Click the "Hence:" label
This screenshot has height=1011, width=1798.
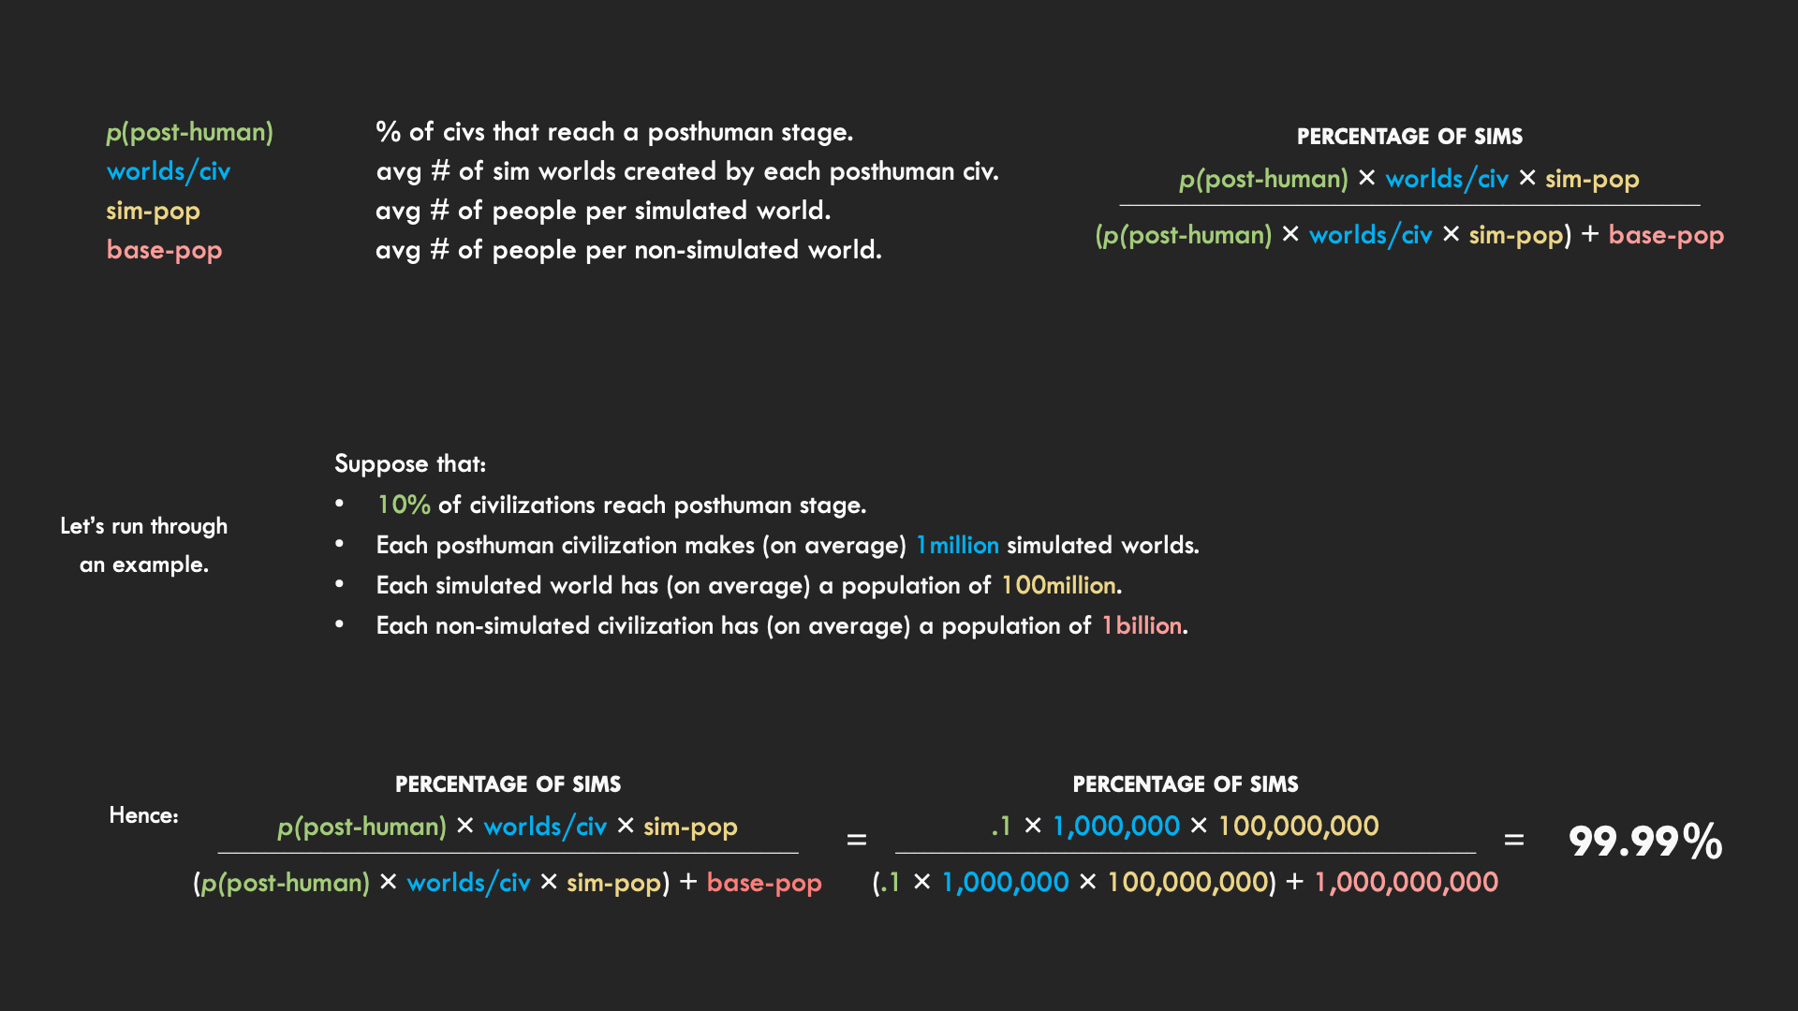click(143, 815)
